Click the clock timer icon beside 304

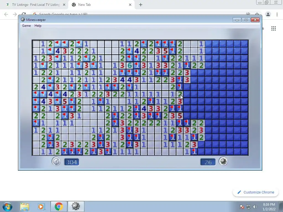tap(56, 161)
